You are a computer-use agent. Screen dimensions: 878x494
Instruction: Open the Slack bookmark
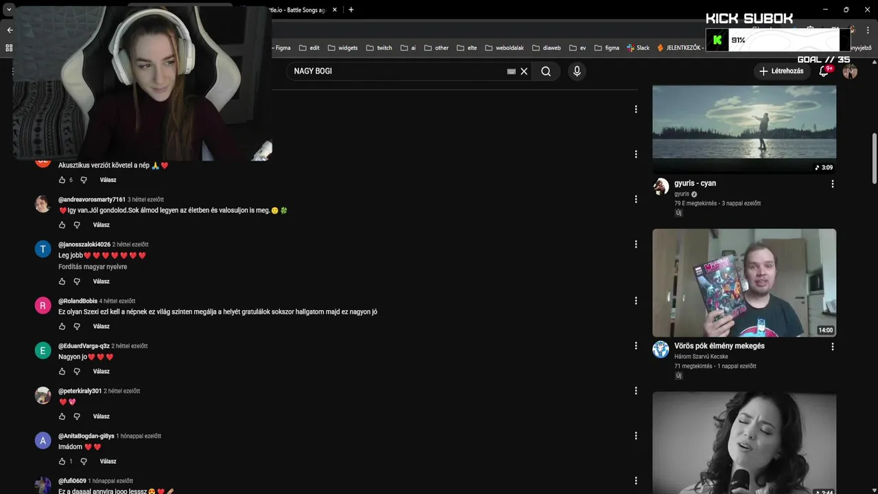[x=638, y=48]
